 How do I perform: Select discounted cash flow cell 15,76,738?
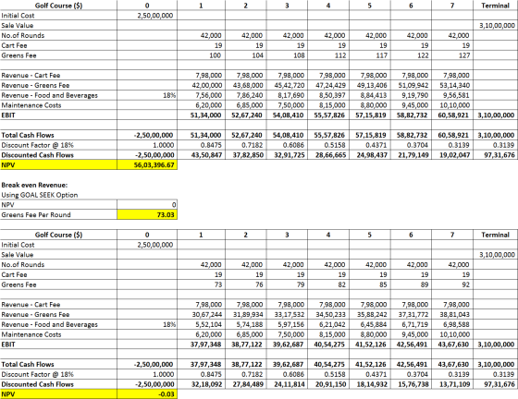[x=411, y=384]
